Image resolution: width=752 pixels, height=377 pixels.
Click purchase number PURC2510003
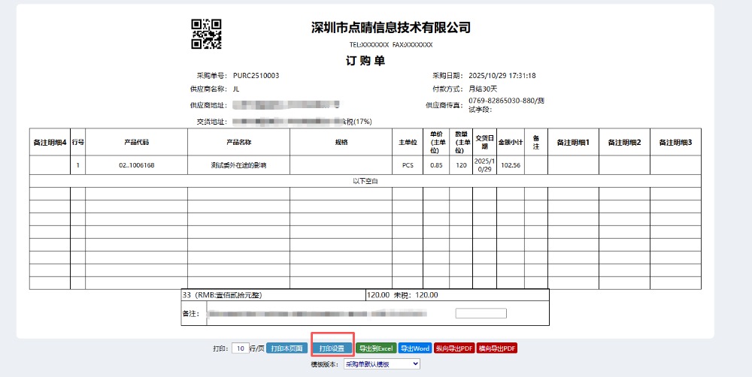point(256,76)
